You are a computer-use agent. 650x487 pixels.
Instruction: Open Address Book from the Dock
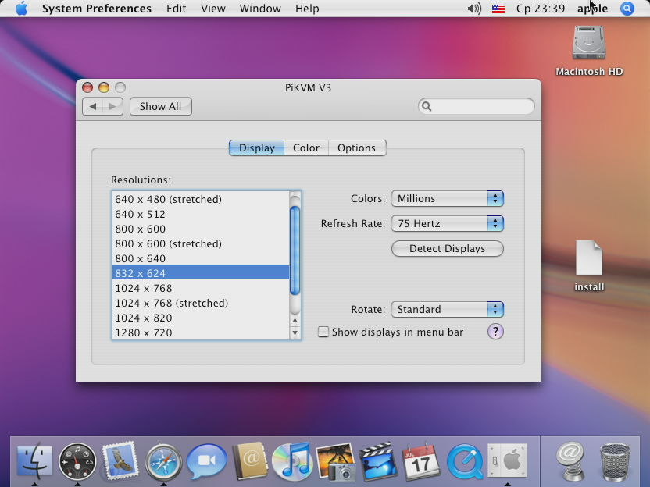pyautogui.click(x=250, y=462)
